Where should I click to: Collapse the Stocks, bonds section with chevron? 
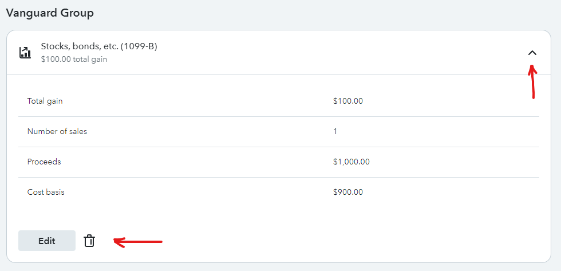click(x=532, y=53)
